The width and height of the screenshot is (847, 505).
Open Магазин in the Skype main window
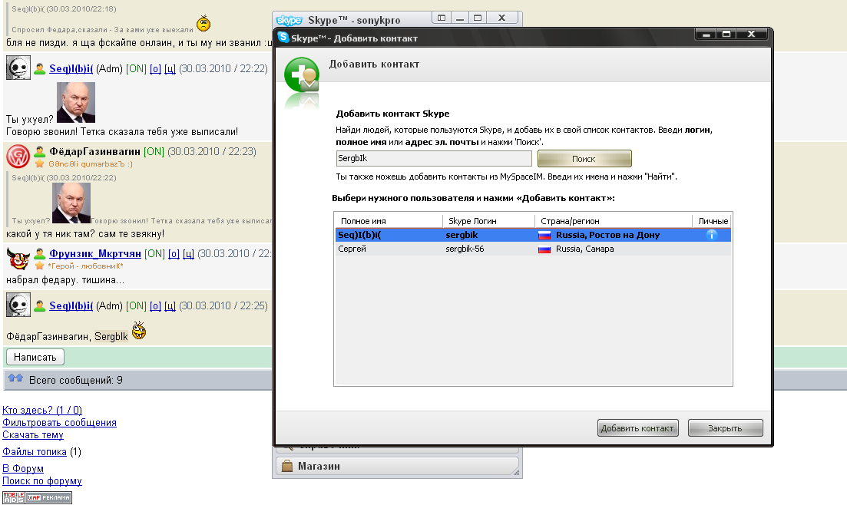coord(397,466)
